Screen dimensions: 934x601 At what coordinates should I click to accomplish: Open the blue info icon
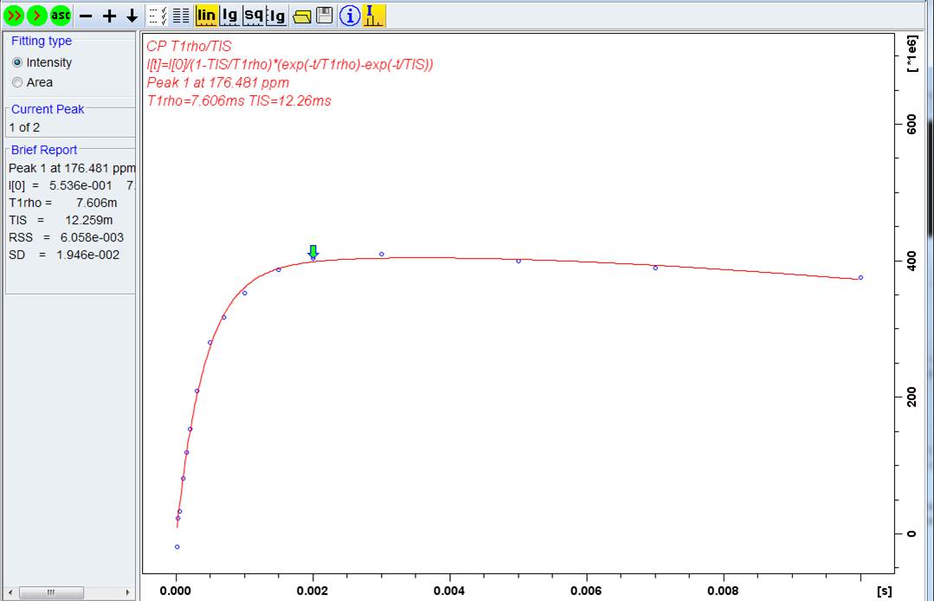[350, 15]
